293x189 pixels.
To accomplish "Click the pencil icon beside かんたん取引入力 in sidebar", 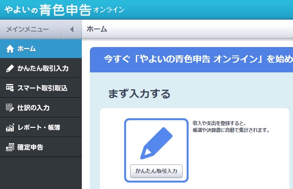I will coord(10,68).
